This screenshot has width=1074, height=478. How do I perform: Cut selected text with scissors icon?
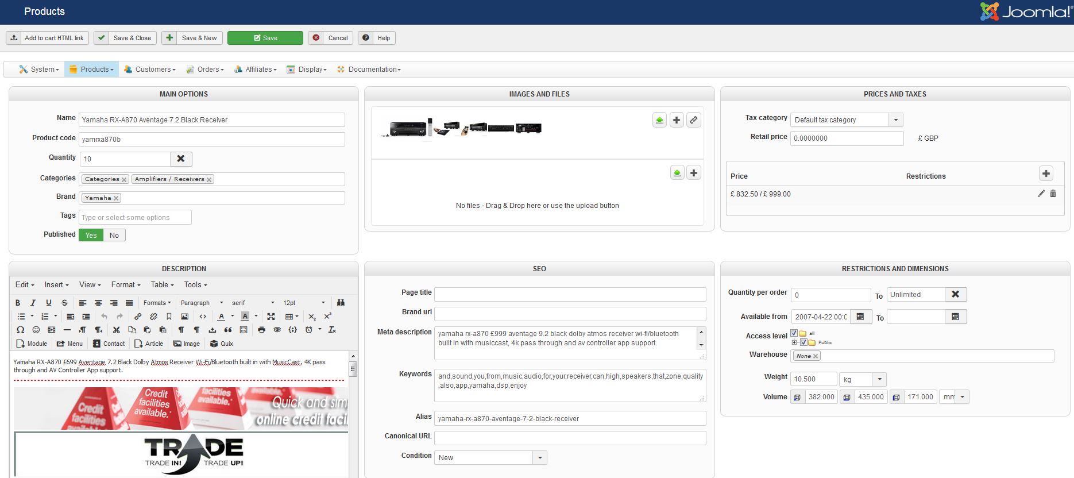(117, 330)
